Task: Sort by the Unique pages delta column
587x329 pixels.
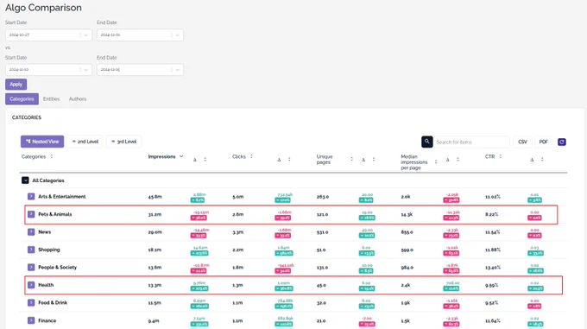Action: 373,160
